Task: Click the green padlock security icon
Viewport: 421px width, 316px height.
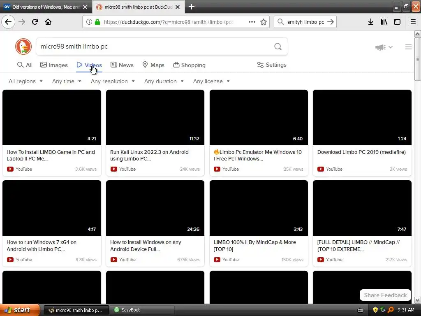Action: point(97,22)
